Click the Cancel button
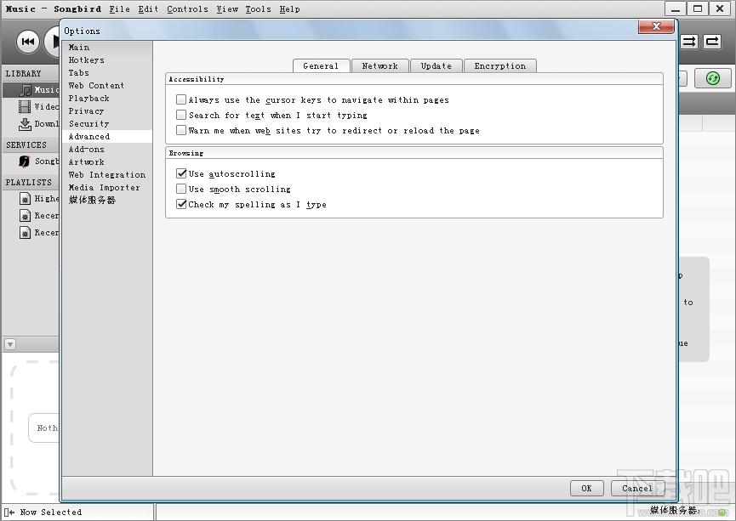This screenshot has width=736, height=521. pos(637,488)
